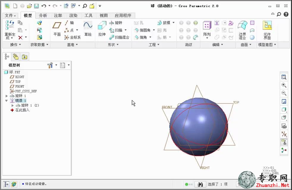The width and height of the screenshot is (292, 190).
Task: Open the 编辑 group dropdown
Action: [217, 45]
